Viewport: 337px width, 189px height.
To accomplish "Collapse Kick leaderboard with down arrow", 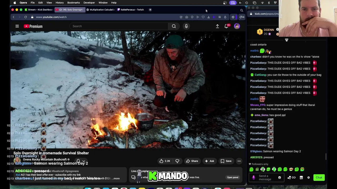I will pyautogui.click(x=286, y=40).
